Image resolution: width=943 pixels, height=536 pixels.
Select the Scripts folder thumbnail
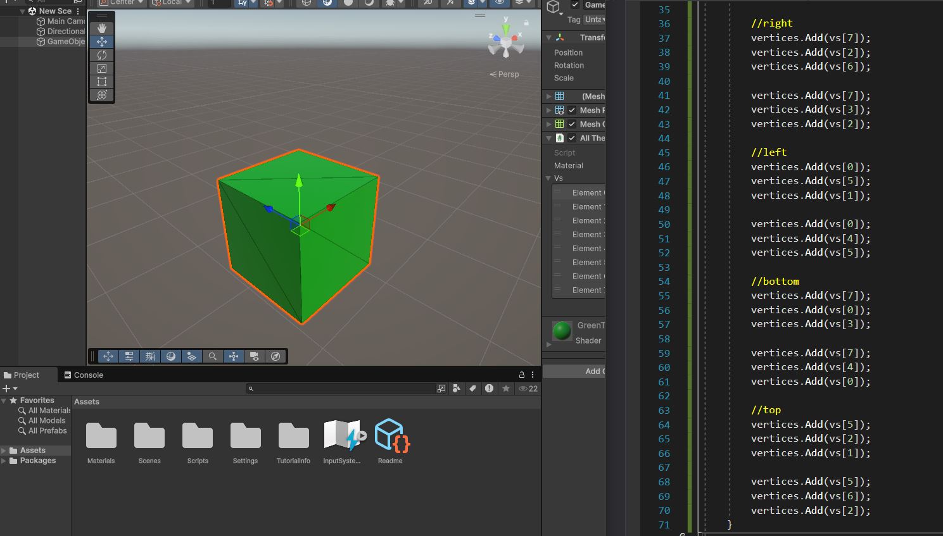198,436
